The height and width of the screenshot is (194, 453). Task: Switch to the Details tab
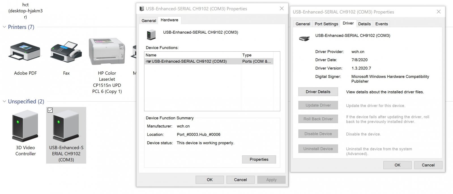(364, 24)
